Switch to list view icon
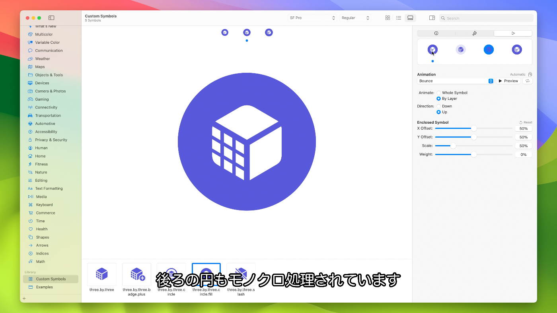 point(399,18)
